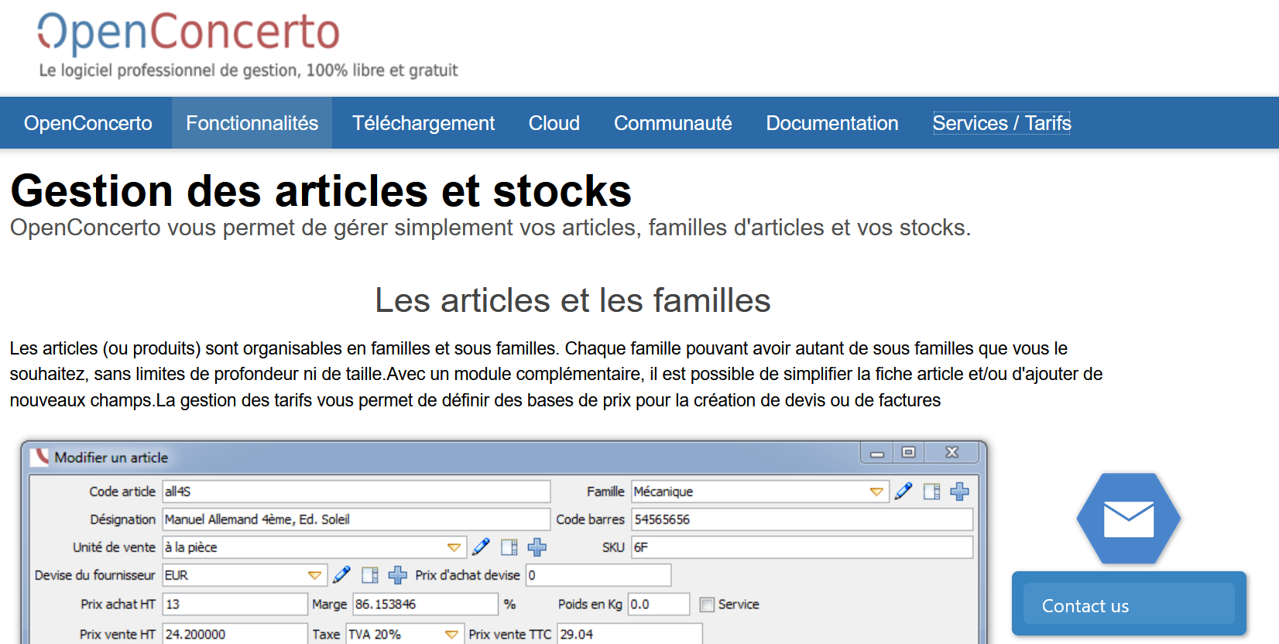Close the Modifier un article window
Image resolution: width=1279 pixels, height=644 pixels.
[x=952, y=452]
